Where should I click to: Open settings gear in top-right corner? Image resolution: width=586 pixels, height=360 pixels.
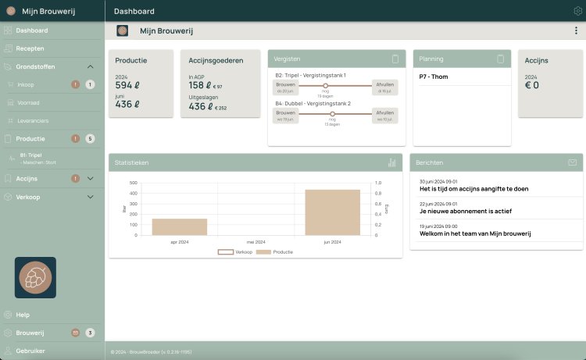tap(578, 11)
